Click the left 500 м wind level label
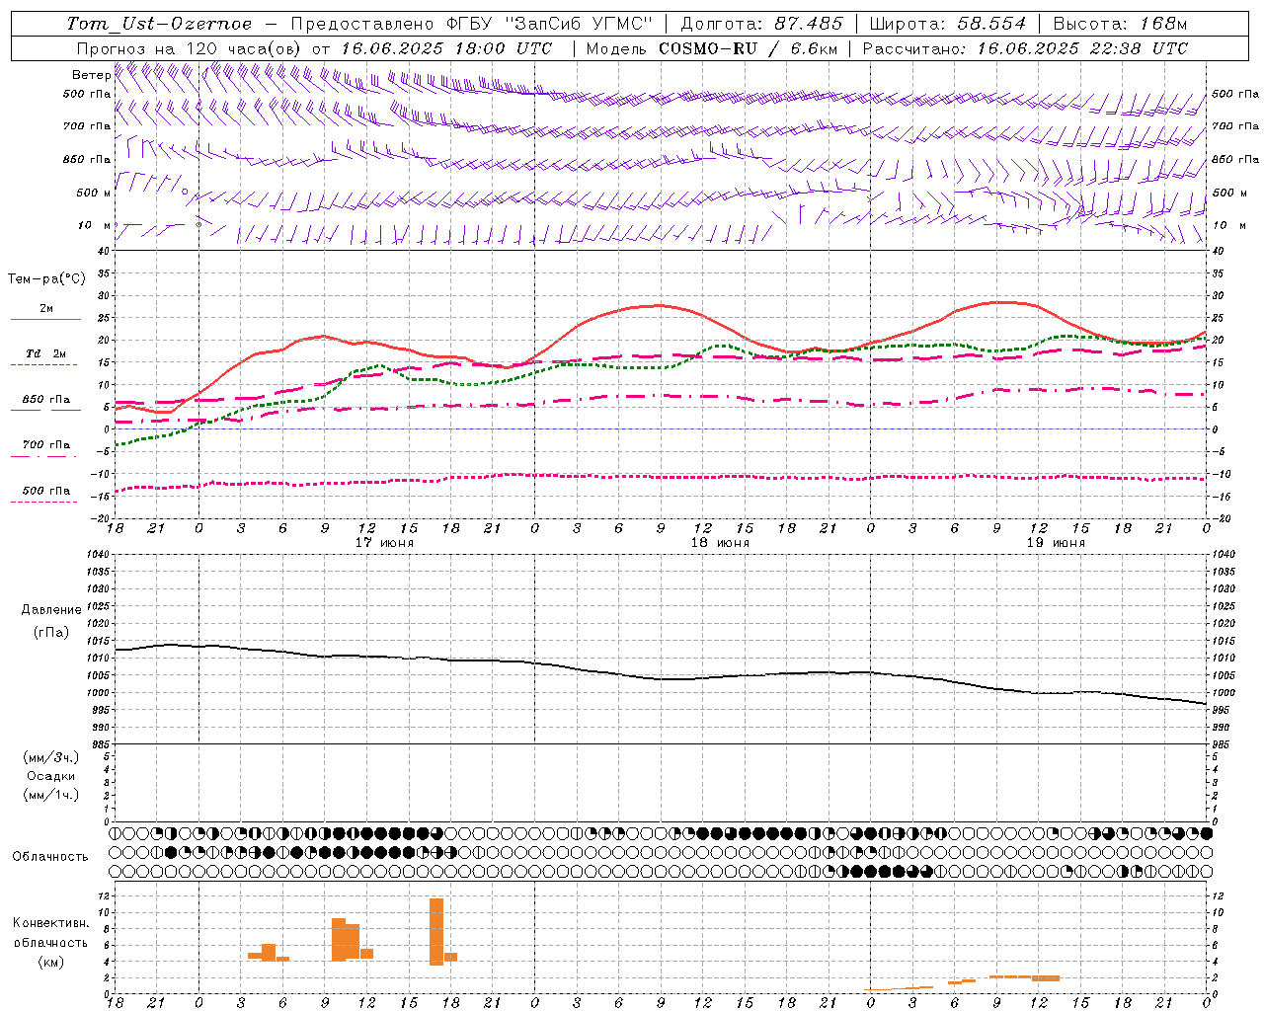This screenshot has width=1264, height=1011. tap(94, 193)
